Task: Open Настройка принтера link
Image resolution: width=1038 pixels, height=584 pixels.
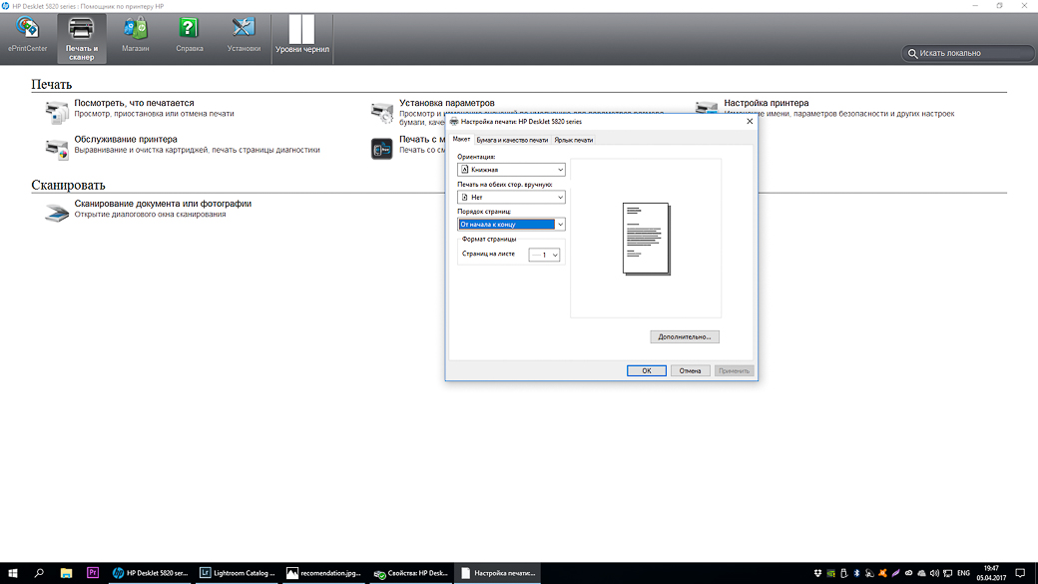Action: (x=766, y=103)
